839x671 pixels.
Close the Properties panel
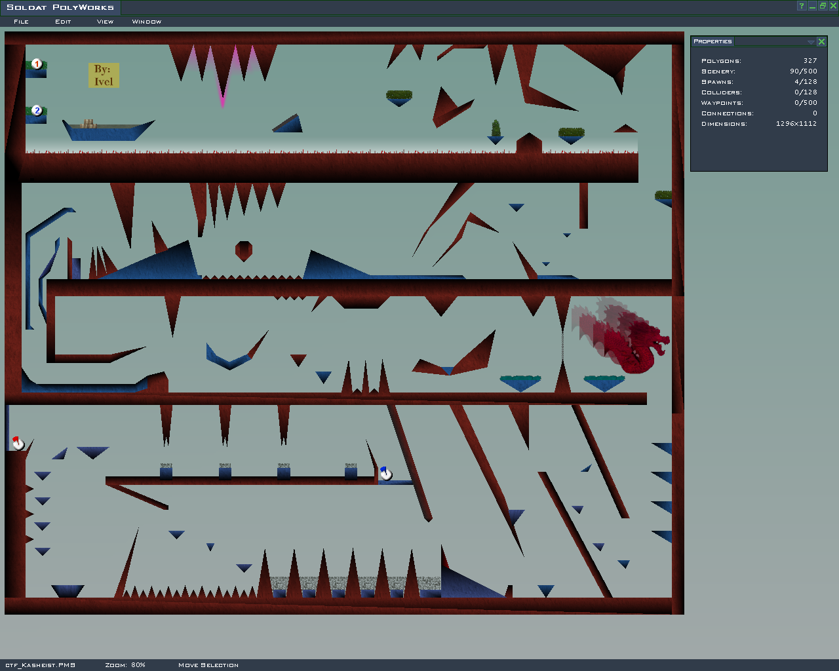click(x=821, y=41)
